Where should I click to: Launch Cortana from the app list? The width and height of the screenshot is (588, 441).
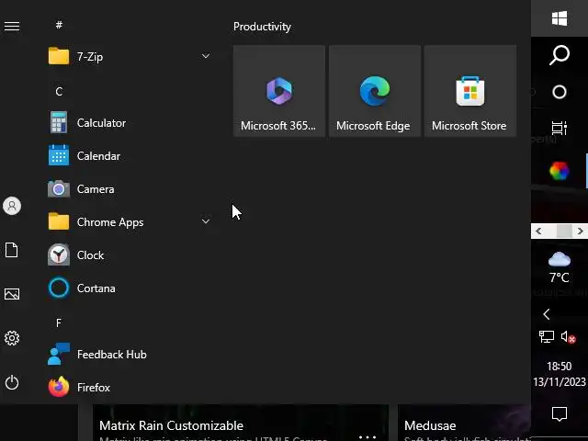130,288
